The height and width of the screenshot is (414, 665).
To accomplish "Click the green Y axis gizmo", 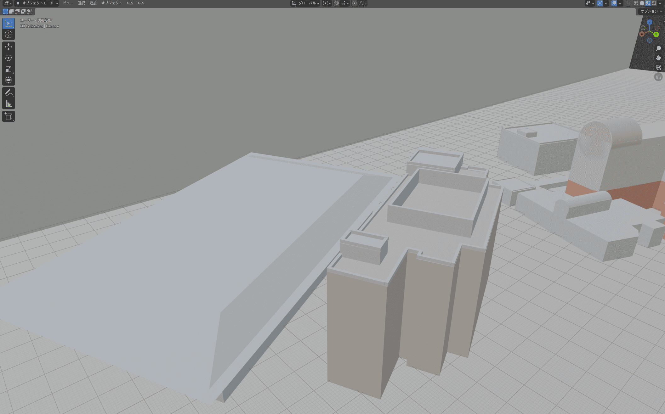I will [x=656, y=35].
